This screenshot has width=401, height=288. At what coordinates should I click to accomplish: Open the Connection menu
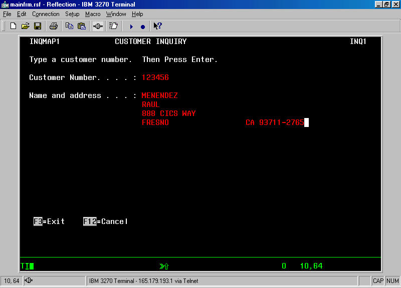[46, 14]
